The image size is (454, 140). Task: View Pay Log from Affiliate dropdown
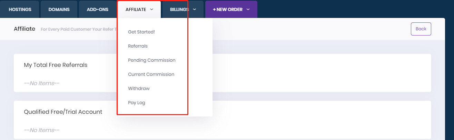click(x=137, y=102)
